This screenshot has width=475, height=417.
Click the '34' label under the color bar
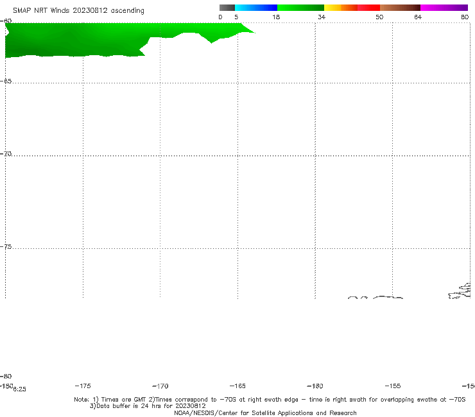322,17
